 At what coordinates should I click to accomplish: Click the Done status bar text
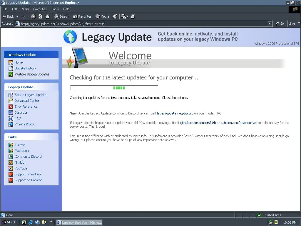[x=10, y=215]
